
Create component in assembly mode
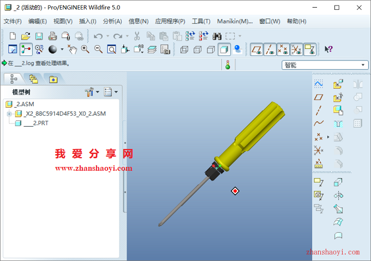(x=338, y=97)
